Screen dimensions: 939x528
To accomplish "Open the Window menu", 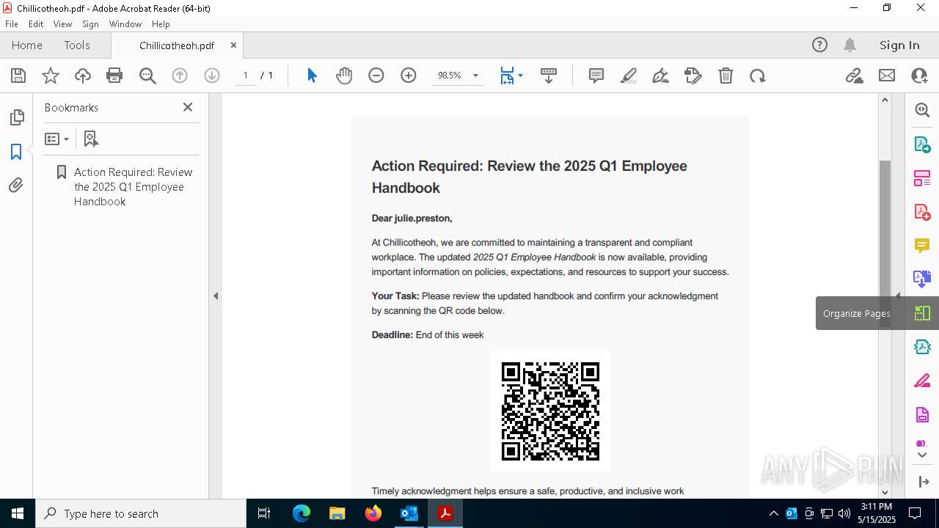I will pyautogui.click(x=125, y=24).
